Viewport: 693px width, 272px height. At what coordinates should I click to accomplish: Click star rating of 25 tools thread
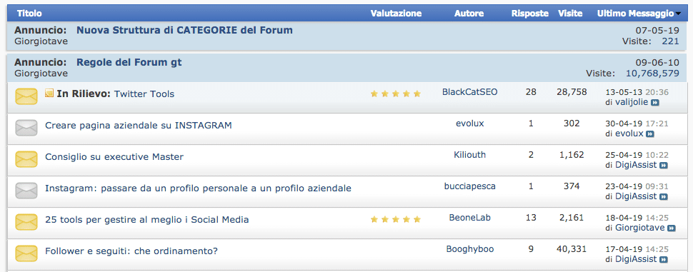396,219
